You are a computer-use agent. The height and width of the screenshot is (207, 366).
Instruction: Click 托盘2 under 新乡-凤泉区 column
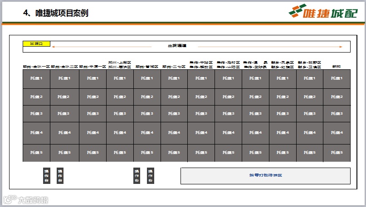pos(283,97)
